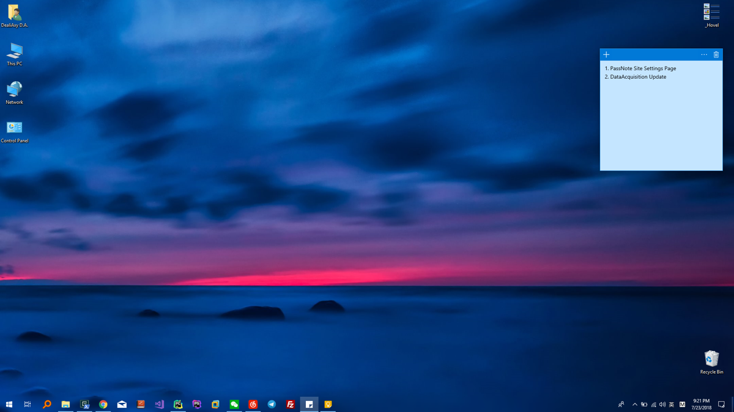Open Visual Studio from the taskbar

pyautogui.click(x=160, y=404)
